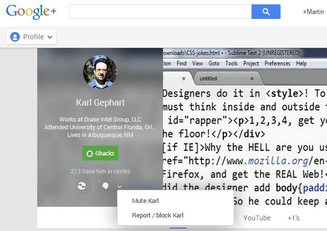327x231 pixels.
Task: Toggle the small down chevron beside hangout icon
Action: point(119,186)
